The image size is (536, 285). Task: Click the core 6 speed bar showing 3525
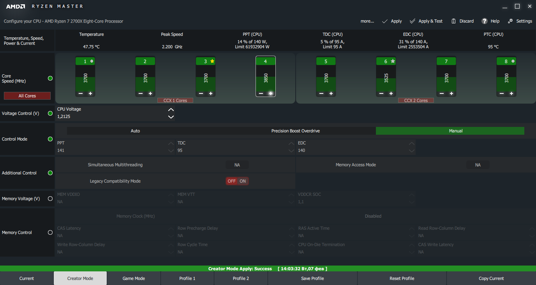pos(386,78)
